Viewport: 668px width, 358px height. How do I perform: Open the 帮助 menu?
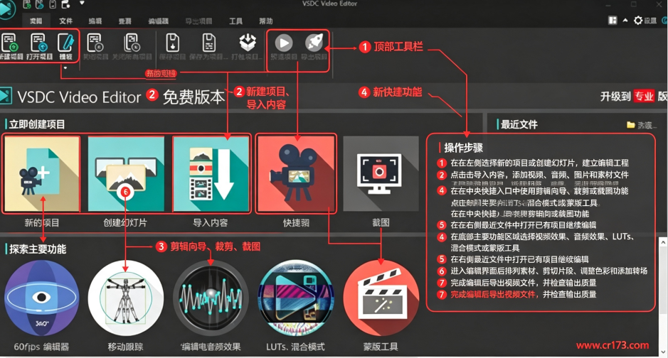tap(265, 21)
